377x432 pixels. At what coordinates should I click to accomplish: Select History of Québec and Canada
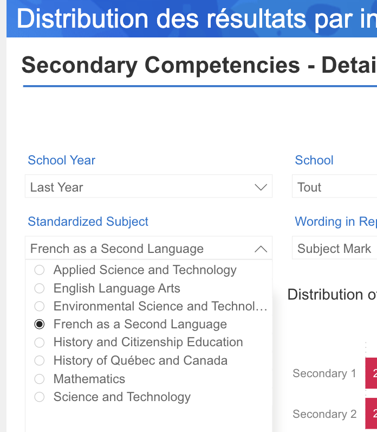pyautogui.click(x=40, y=360)
